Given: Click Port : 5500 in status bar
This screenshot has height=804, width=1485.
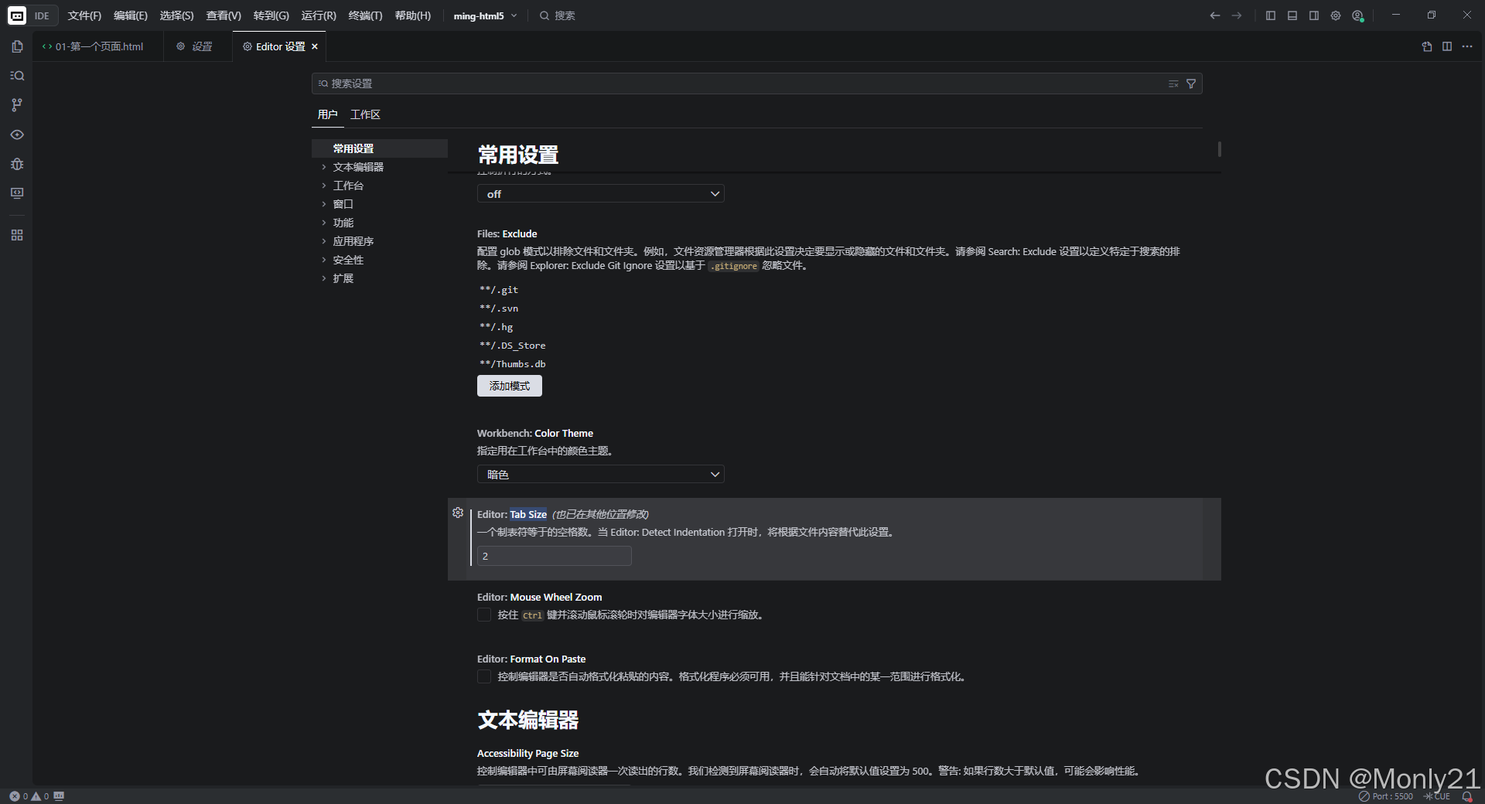Looking at the screenshot, I should pos(1386,796).
